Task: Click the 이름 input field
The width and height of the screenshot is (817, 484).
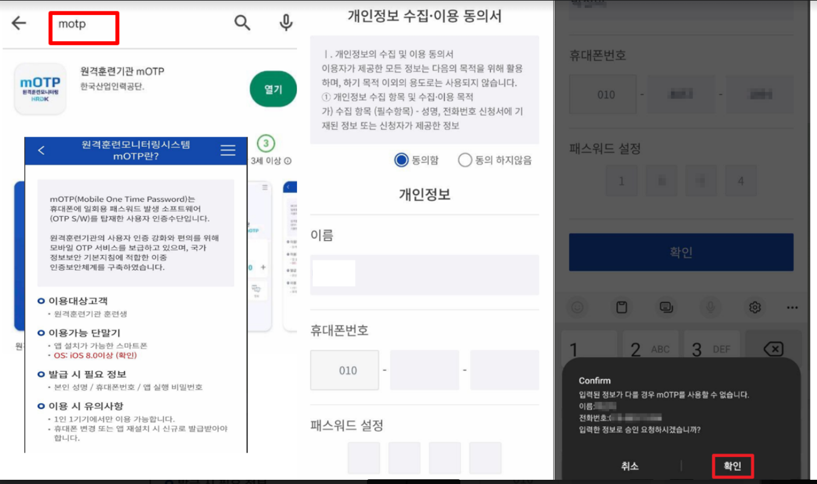Action: coord(424,274)
